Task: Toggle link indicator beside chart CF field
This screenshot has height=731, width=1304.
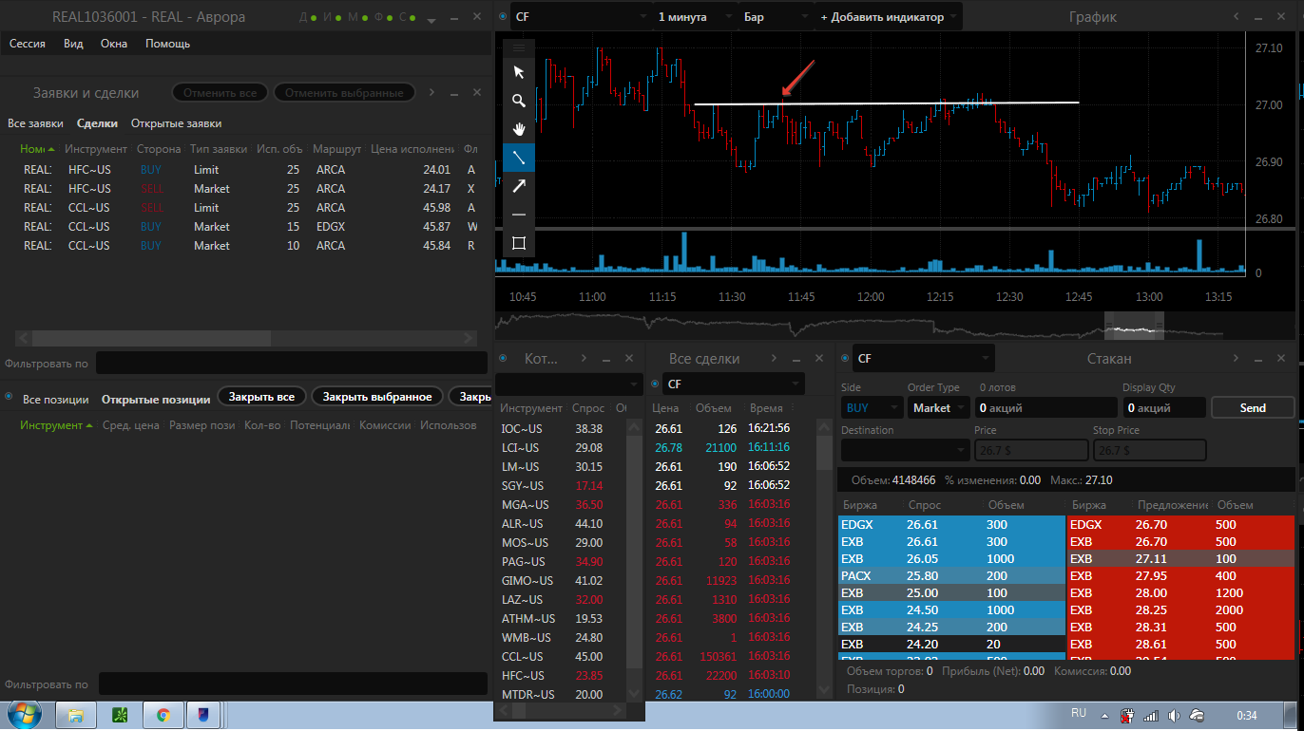Action: [x=503, y=17]
